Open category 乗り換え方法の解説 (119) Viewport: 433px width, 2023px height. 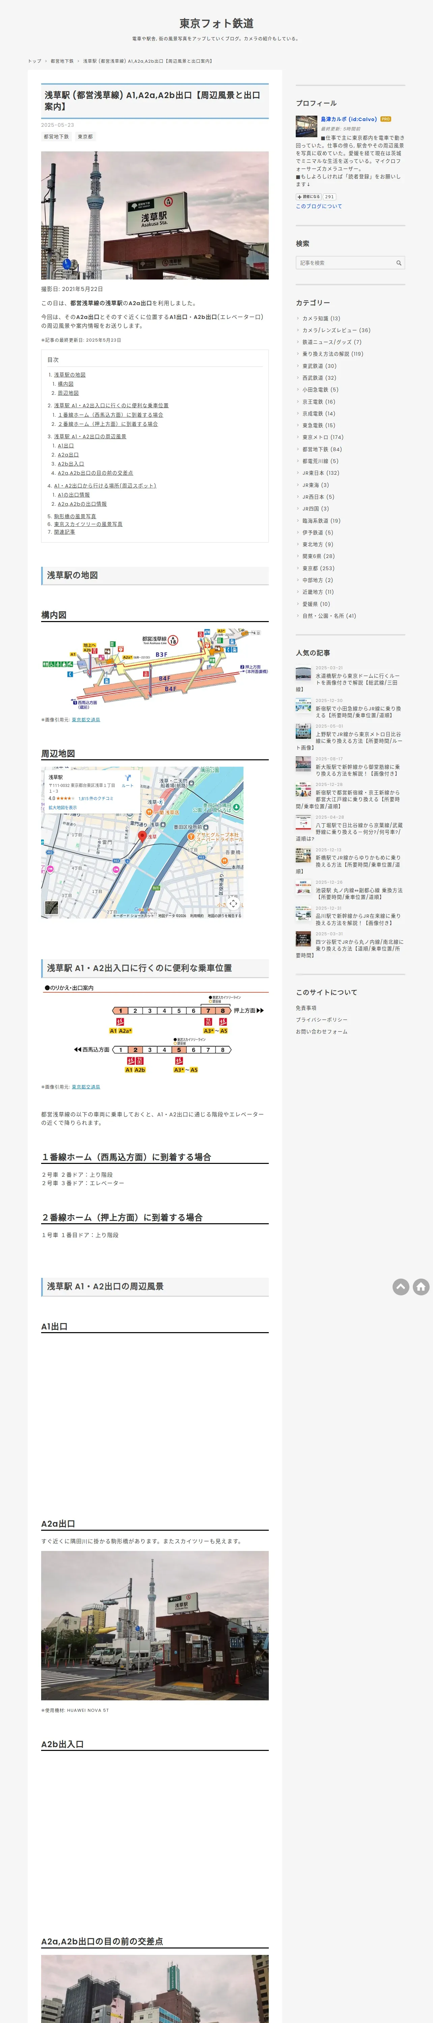pyautogui.click(x=333, y=354)
